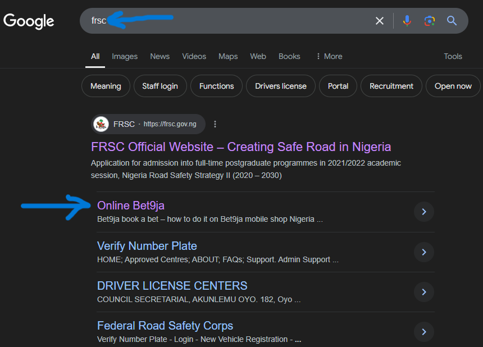Open the Federal Road Safety Corps sitelink
The width and height of the screenshot is (483, 347).
(165, 326)
